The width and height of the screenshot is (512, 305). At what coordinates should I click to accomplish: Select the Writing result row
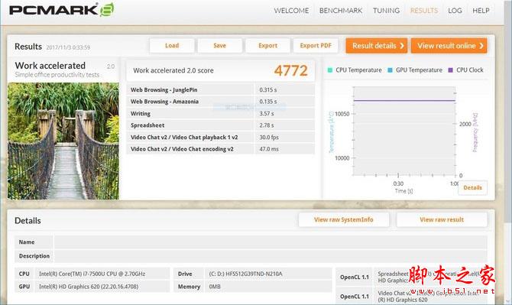pos(220,113)
